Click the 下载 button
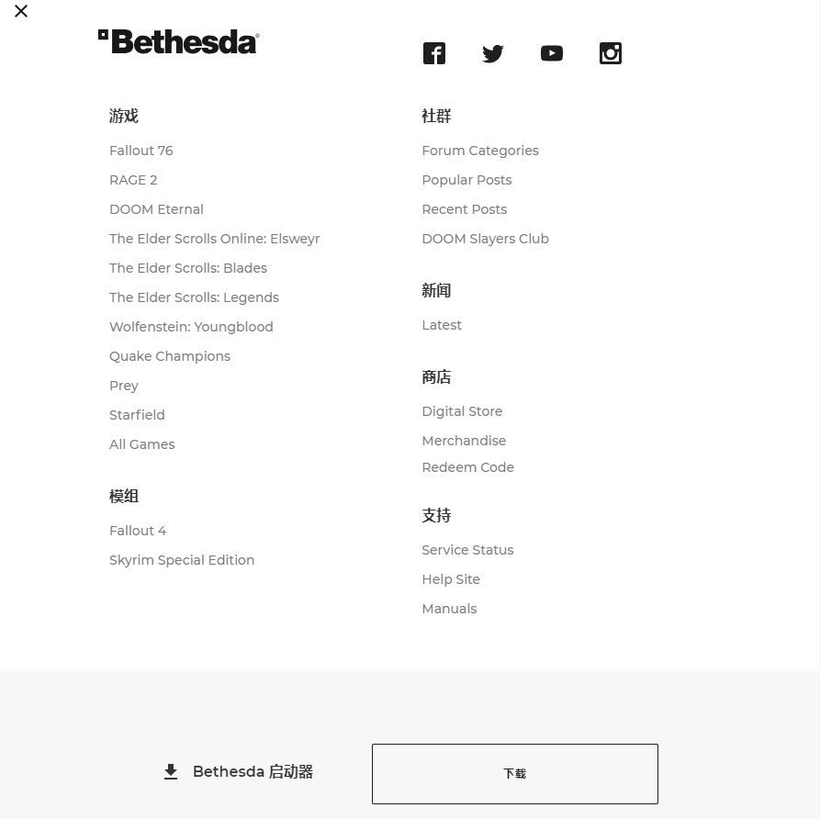 [515, 773]
